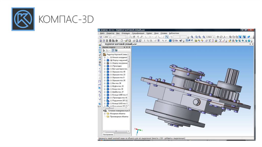
Task: Open the Операции menu
Action: point(126,33)
